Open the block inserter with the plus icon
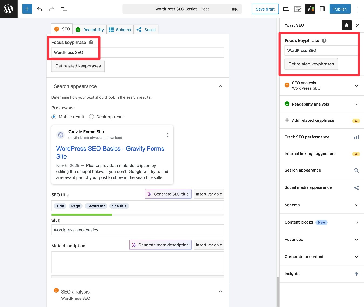The image size is (364, 307). (x=27, y=9)
